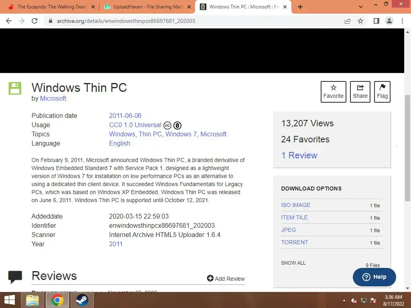Viewport: 411px width, 308px height.
Task: Open a new browser tab
Action: click(x=300, y=7)
